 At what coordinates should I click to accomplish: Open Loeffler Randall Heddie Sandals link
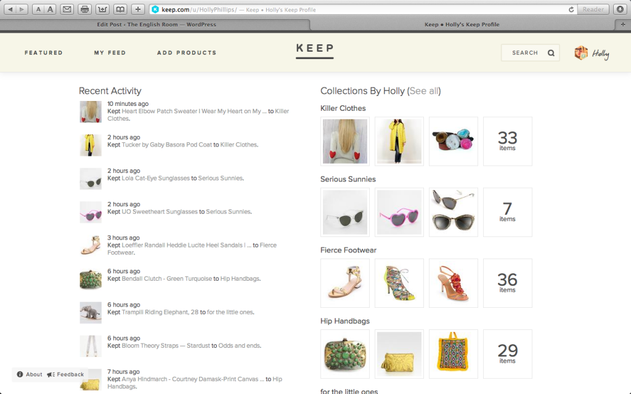[186, 245]
